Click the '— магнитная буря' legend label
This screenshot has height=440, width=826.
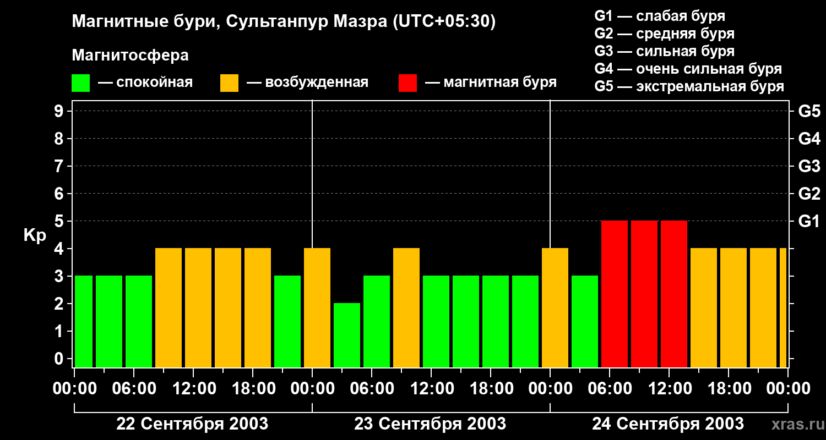491,82
